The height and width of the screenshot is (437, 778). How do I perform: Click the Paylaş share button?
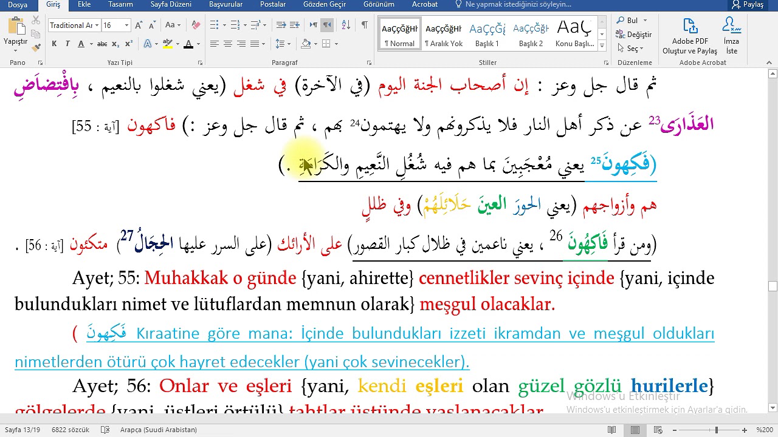[x=748, y=4]
